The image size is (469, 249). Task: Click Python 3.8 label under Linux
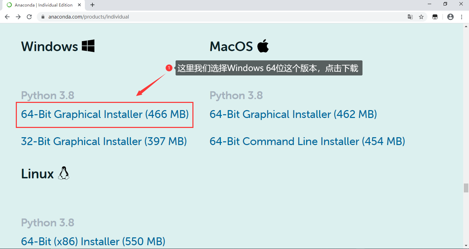48,223
